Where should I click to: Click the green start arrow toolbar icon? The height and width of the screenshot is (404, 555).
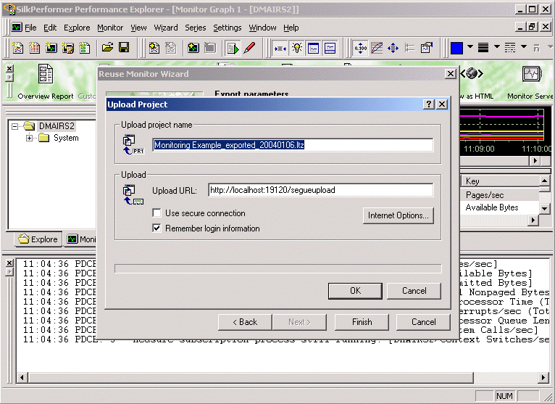(x=233, y=48)
